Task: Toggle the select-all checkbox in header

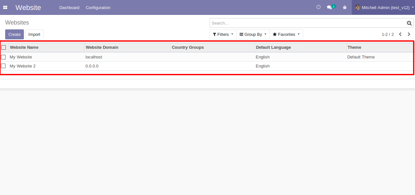Action: 4,47
